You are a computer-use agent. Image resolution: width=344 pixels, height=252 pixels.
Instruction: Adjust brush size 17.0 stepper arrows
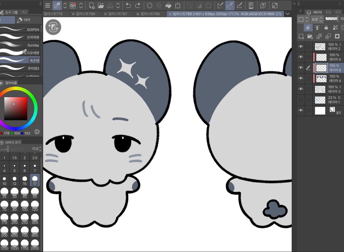[40, 149]
